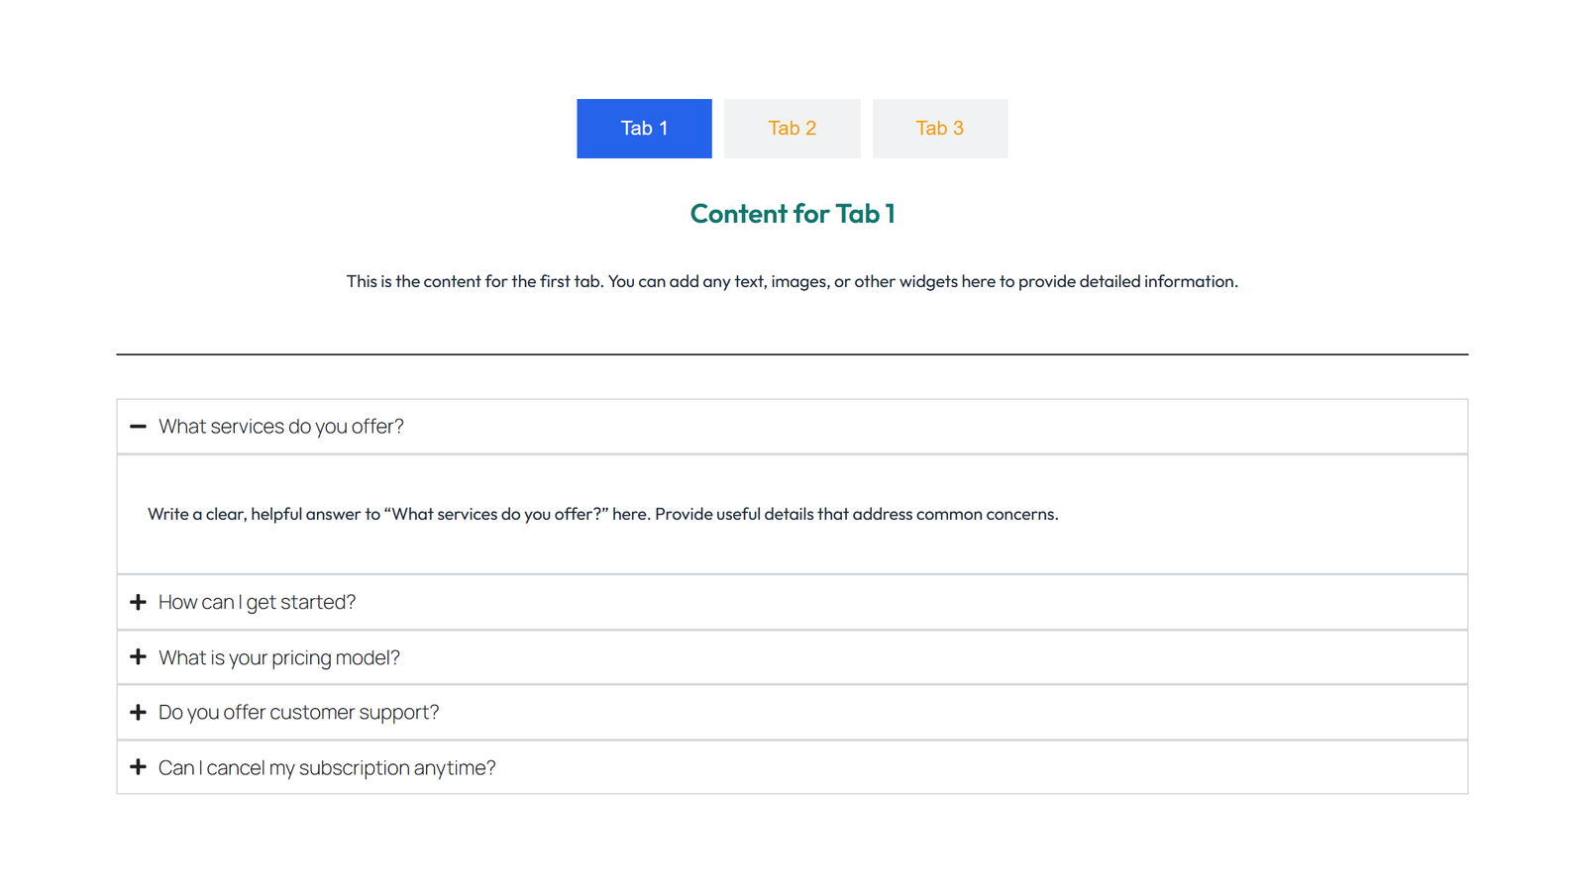Expand the "What is your pricing model?" accordion

coord(279,656)
